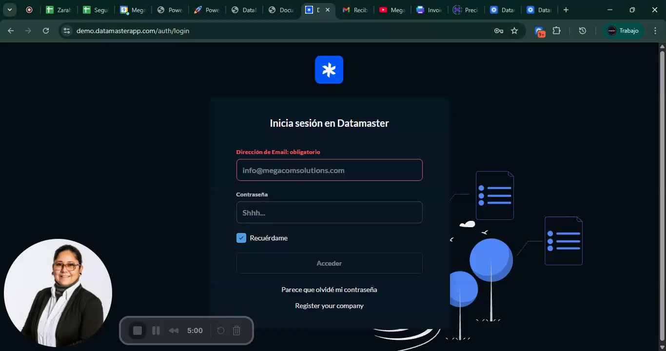666x351 pixels.
Task: Toggle the Recuérdame checkbox
Action: pyautogui.click(x=241, y=238)
